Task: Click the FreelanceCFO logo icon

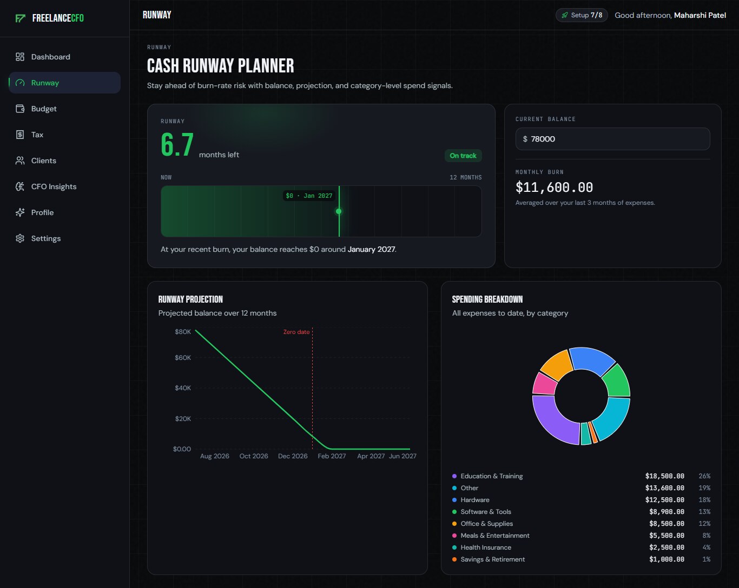Action: pos(21,18)
